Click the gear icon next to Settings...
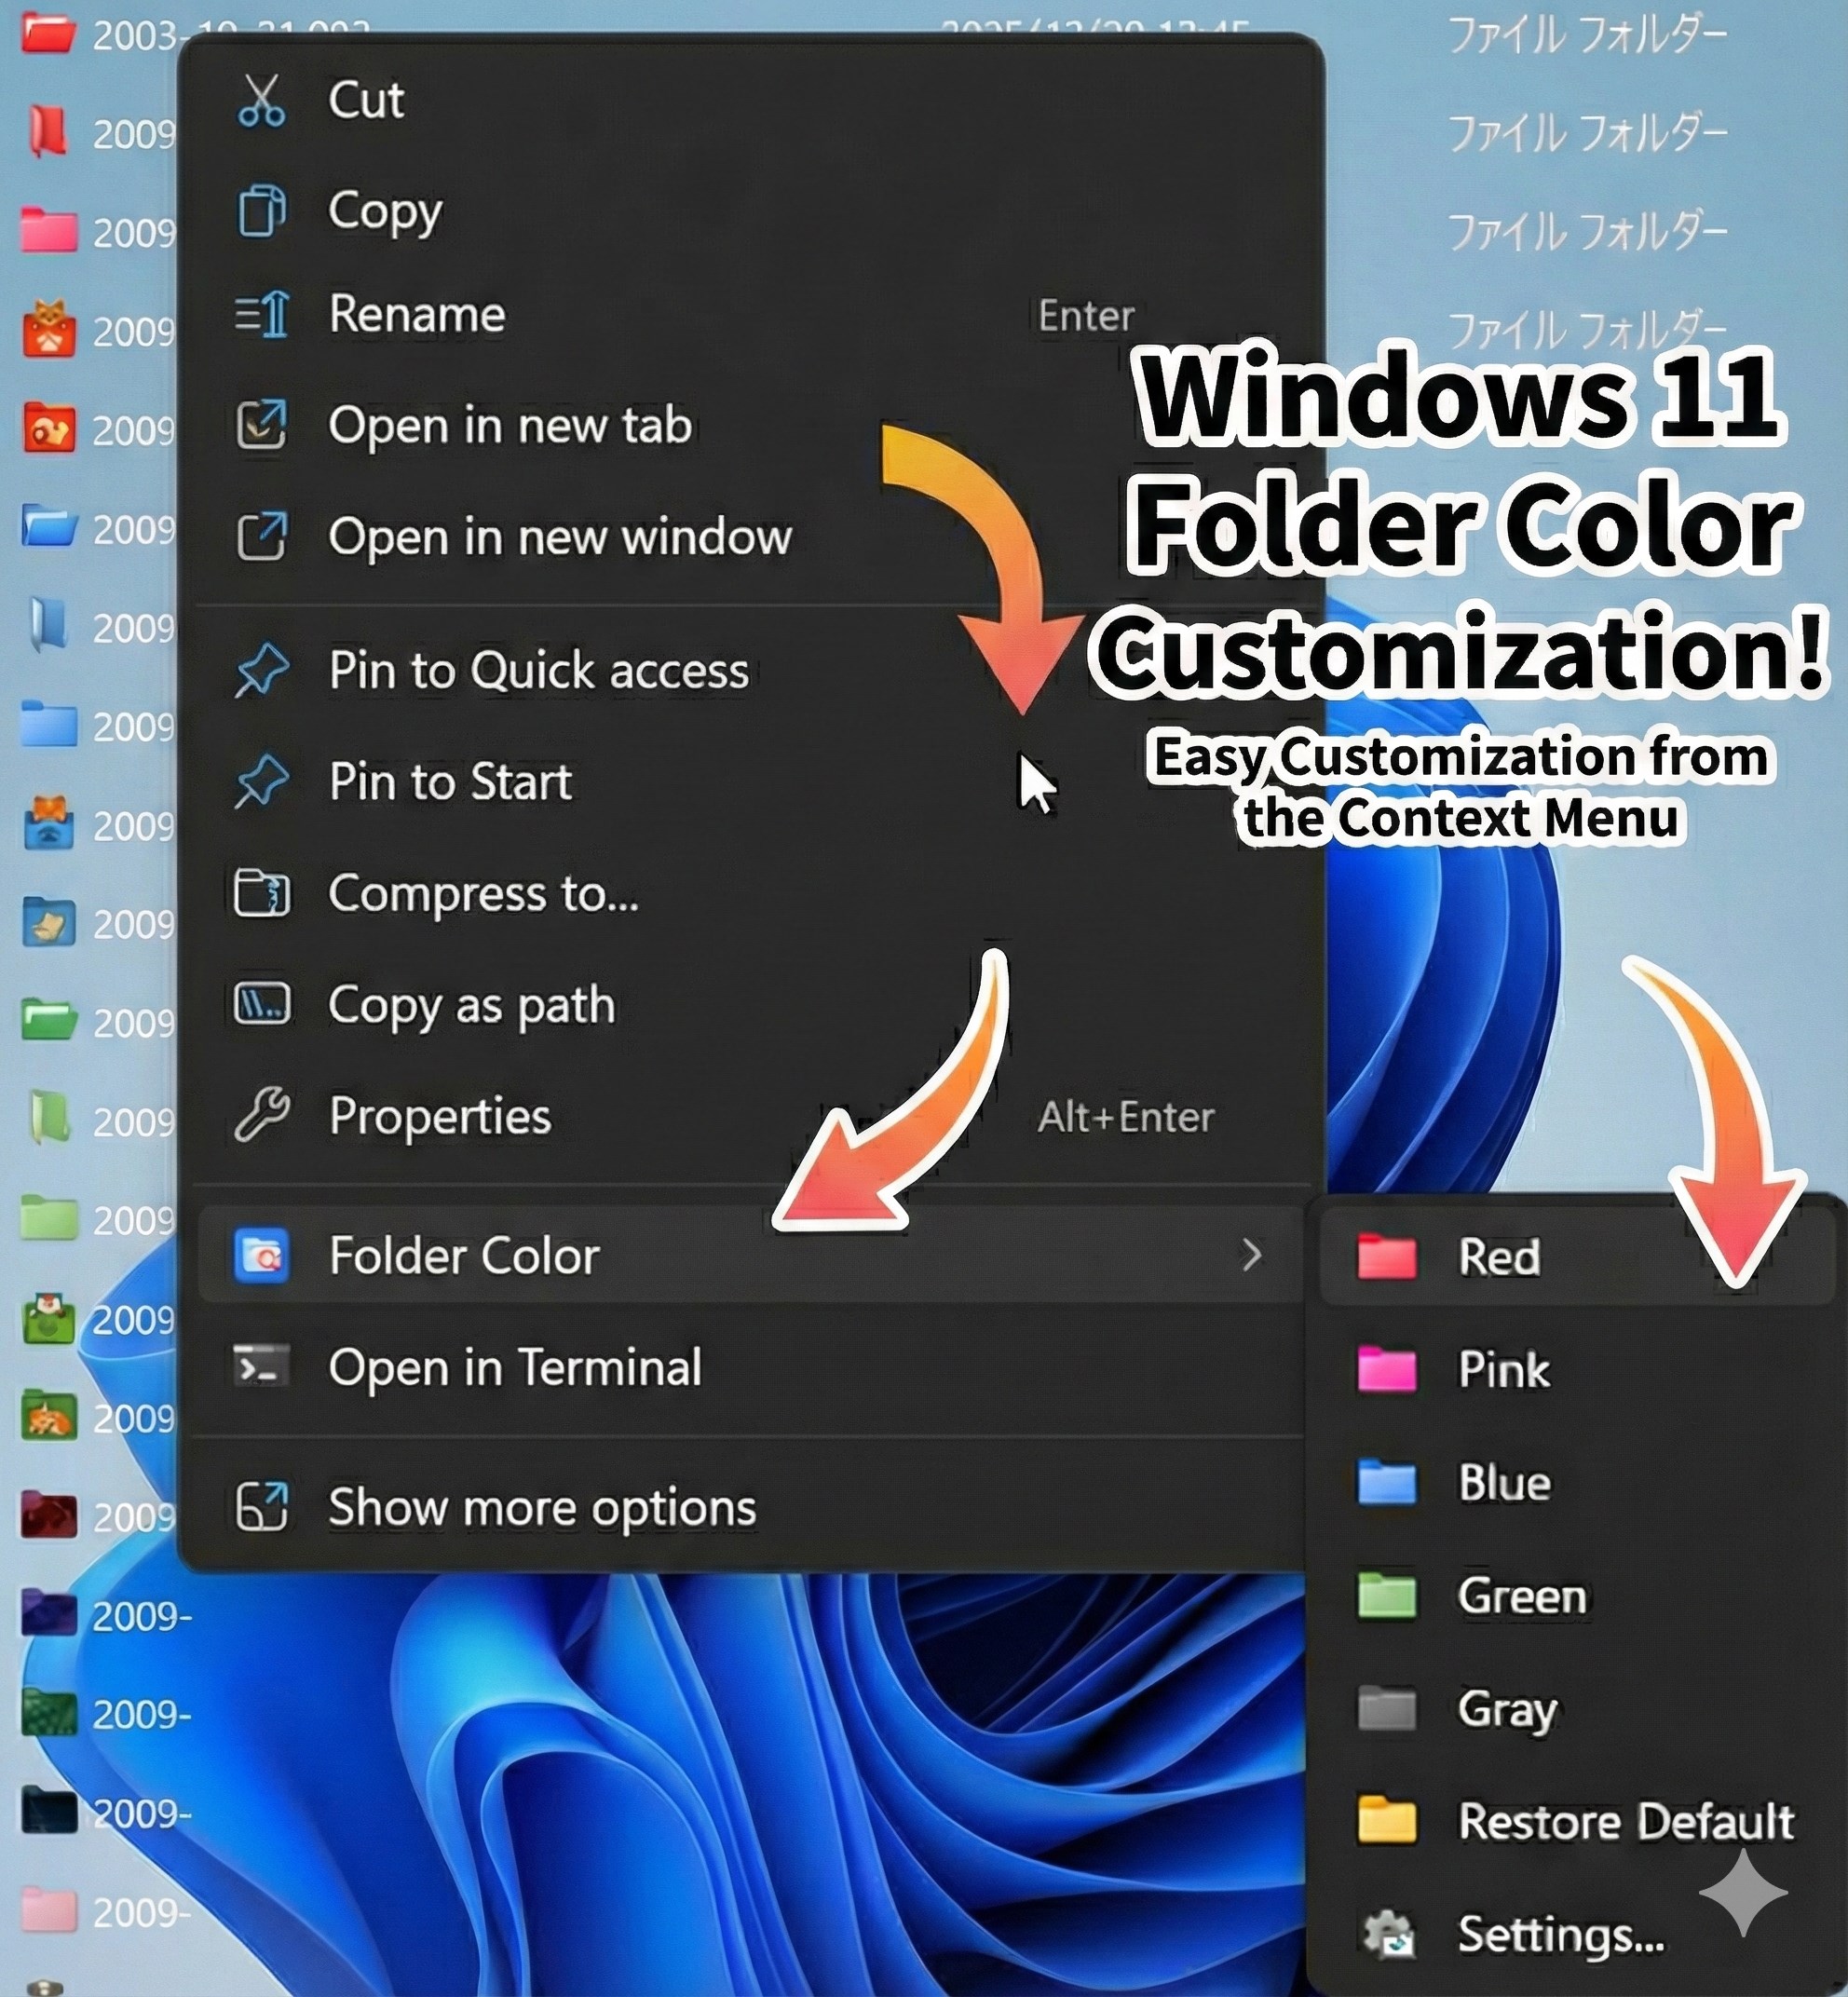This screenshot has height=1997, width=1848. click(1388, 1934)
